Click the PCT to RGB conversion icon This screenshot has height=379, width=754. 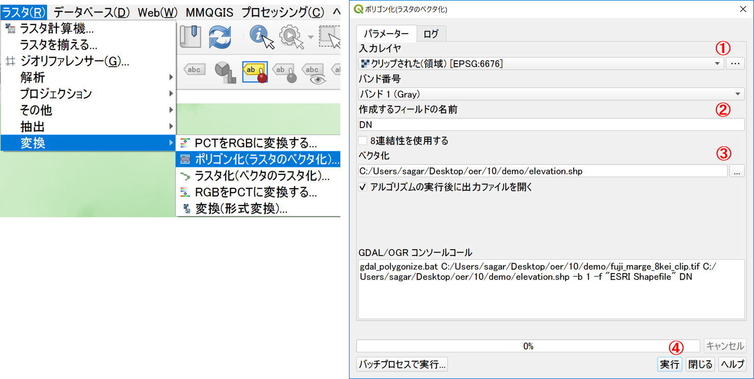[185, 143]
